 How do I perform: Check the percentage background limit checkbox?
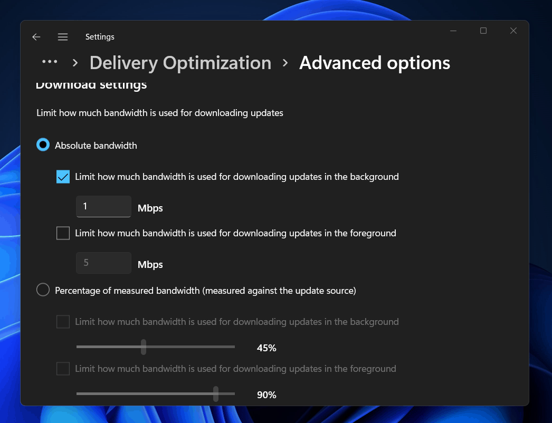(x=63, y=322)
